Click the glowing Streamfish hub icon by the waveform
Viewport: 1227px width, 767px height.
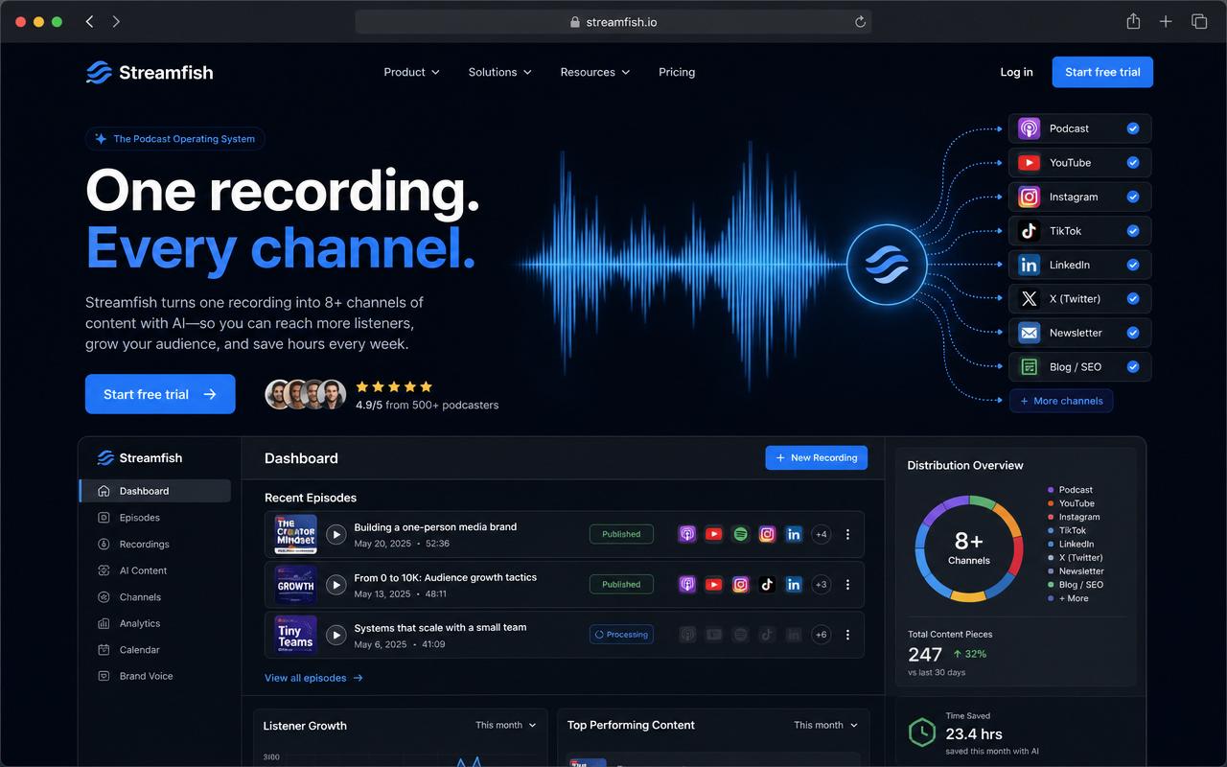click(x=887, y=263)
